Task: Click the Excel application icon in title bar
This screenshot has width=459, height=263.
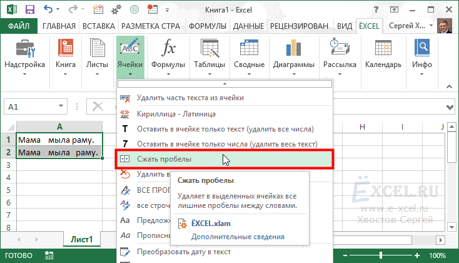Action: tap(12, 9)
